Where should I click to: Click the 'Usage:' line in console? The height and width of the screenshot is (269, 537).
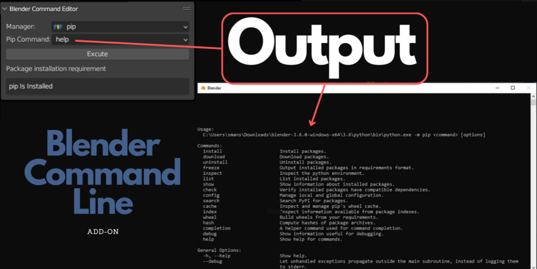coord(206,129)
